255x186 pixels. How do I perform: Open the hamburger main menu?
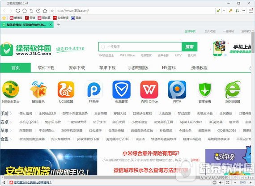click(251, 11)
